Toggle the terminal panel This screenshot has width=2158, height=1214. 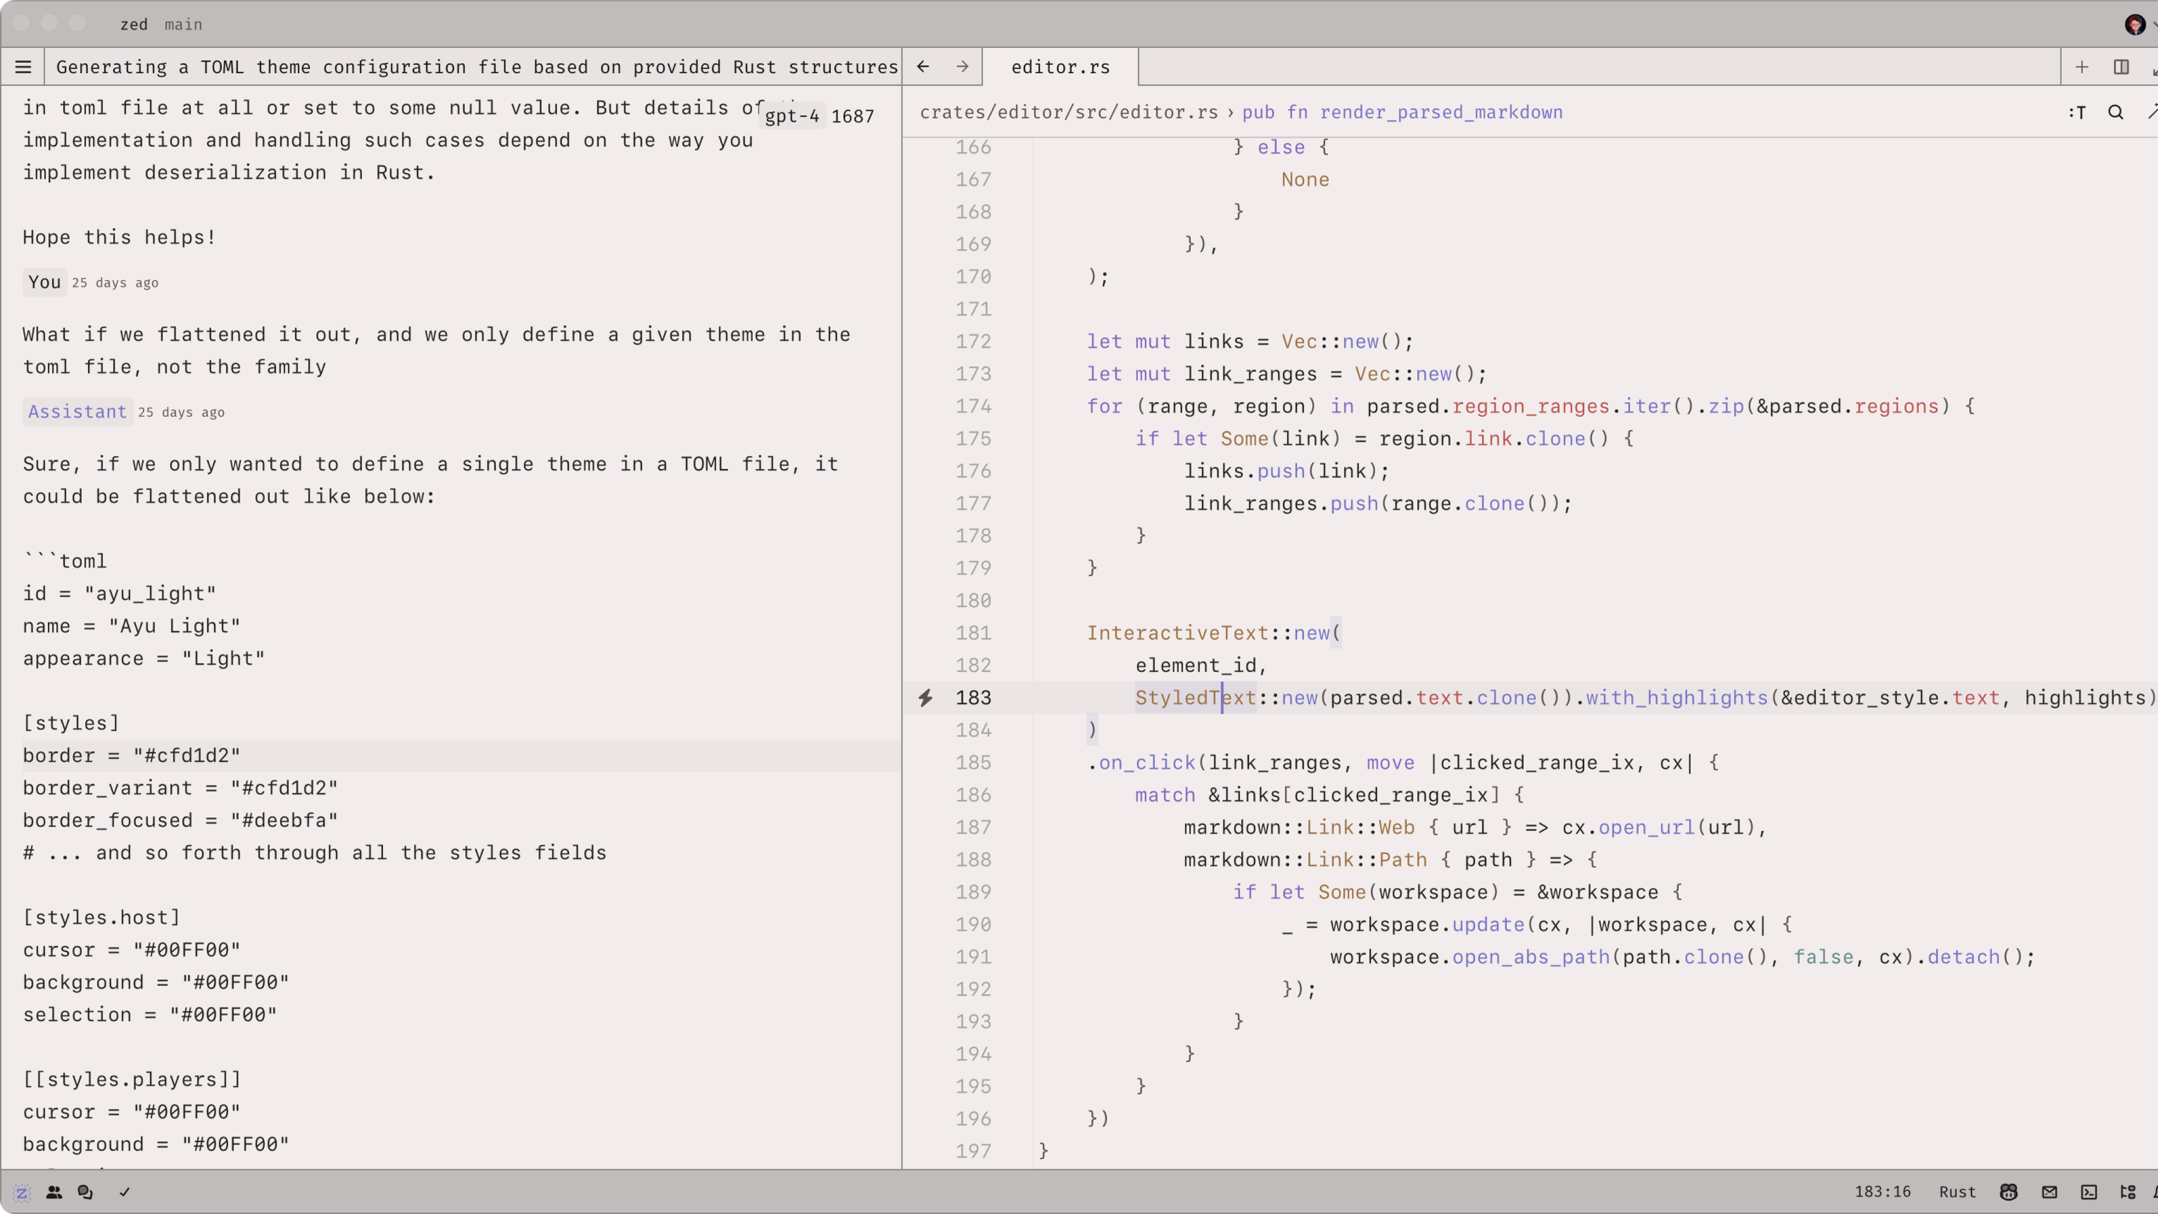2090,1192
